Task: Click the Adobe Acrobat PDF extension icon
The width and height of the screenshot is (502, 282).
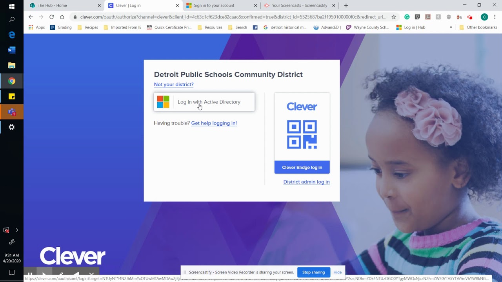Action: click(x=428, y=17)
